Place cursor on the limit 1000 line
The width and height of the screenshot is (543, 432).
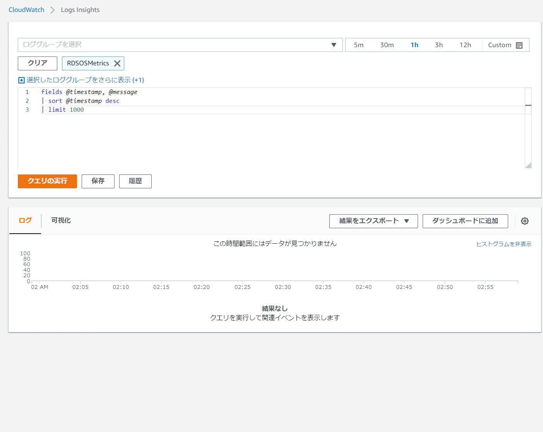tap(286, 110)
